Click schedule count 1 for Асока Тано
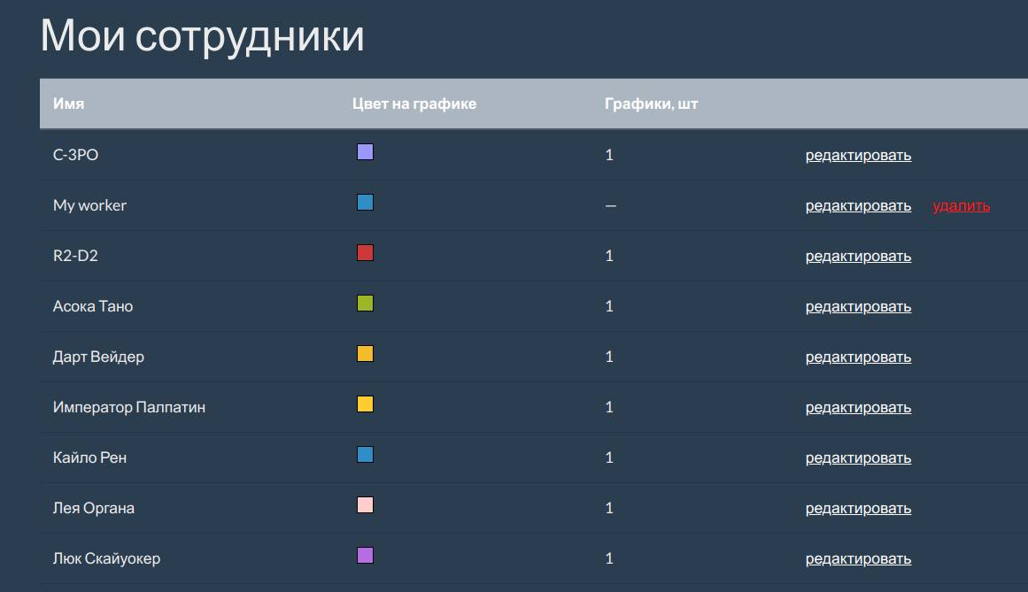Screen dimensions: 1028x592 pos(609,306)
